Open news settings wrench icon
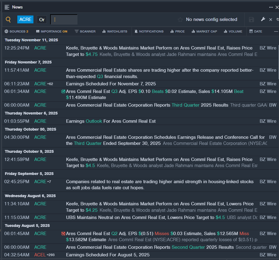 coord(263,19)
